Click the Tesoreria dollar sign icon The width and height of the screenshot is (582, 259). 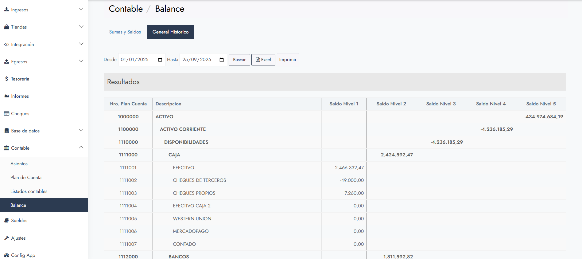tap(6, 79)
